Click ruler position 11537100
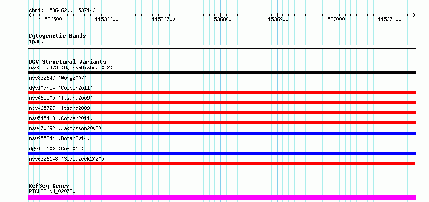Screen dimensions: 429x202 coord(389,19)
